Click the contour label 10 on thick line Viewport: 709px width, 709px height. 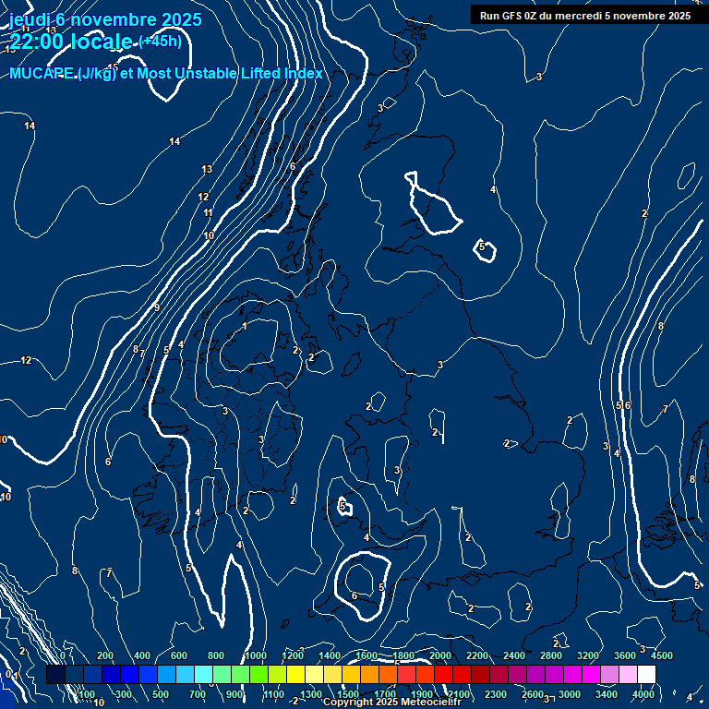209,236
